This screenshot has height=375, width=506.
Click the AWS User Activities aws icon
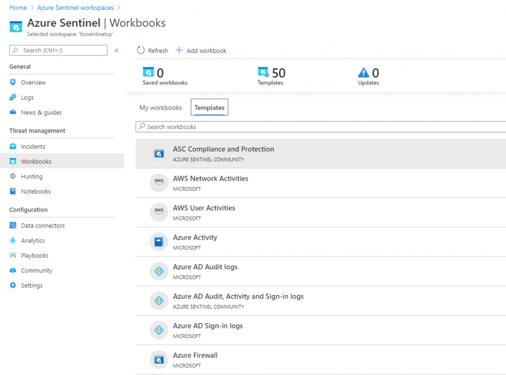pyautogui.click(x=159, y=212)
